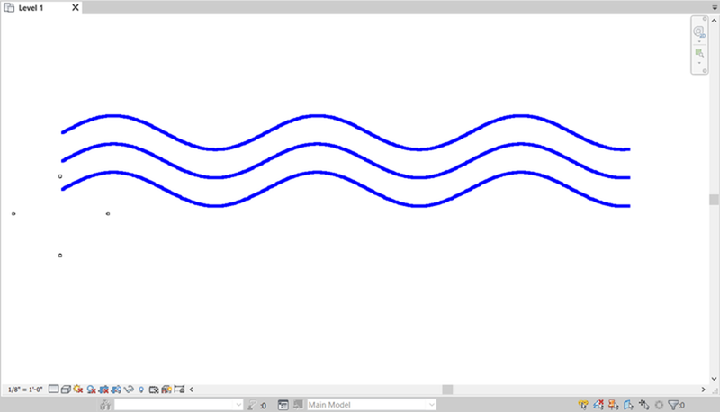Open the Visual Style options
The height and width of the screenshot is (412, 720).
(x=66, y=389)
